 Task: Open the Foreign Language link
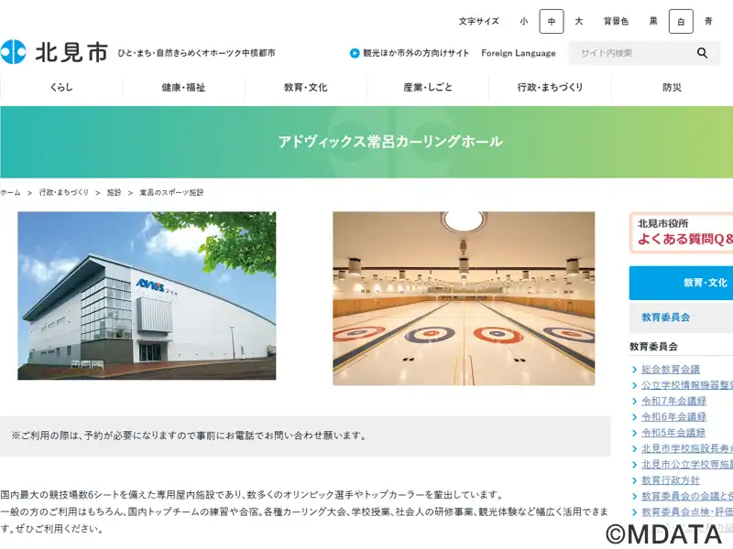click(519, 53)
